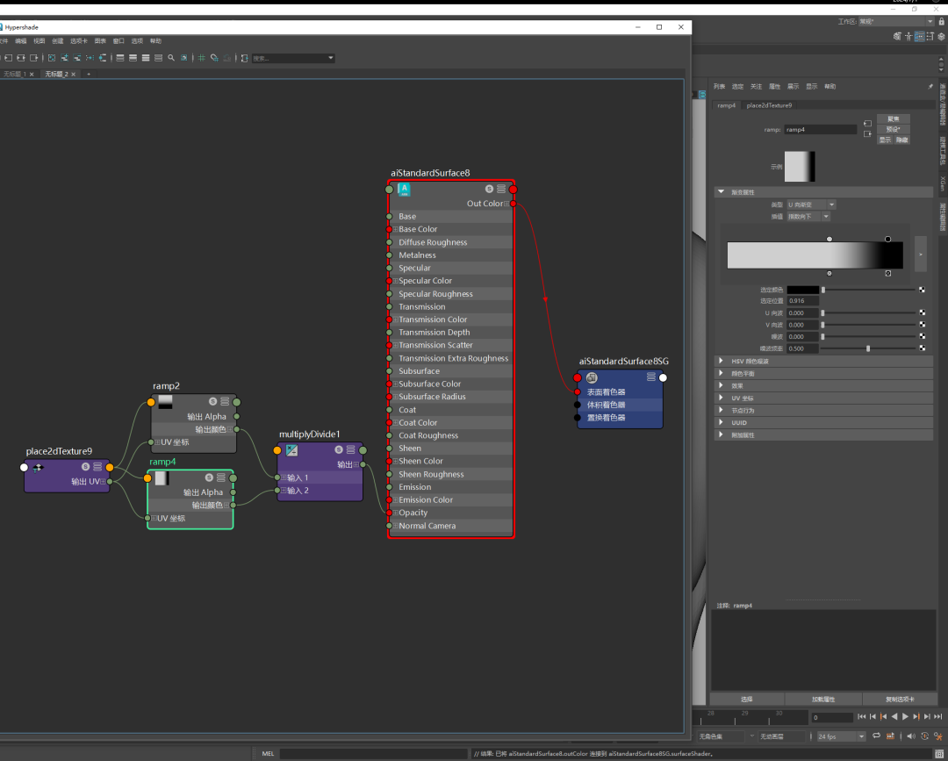Select the simple node view mode icon
The width and height of the screenshot is (948, 761).
click(x=119, y=58)
